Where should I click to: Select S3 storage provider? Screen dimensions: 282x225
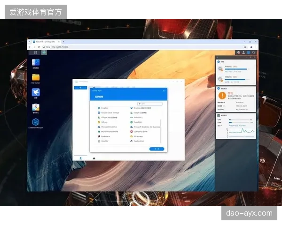[x=136, y=136]
